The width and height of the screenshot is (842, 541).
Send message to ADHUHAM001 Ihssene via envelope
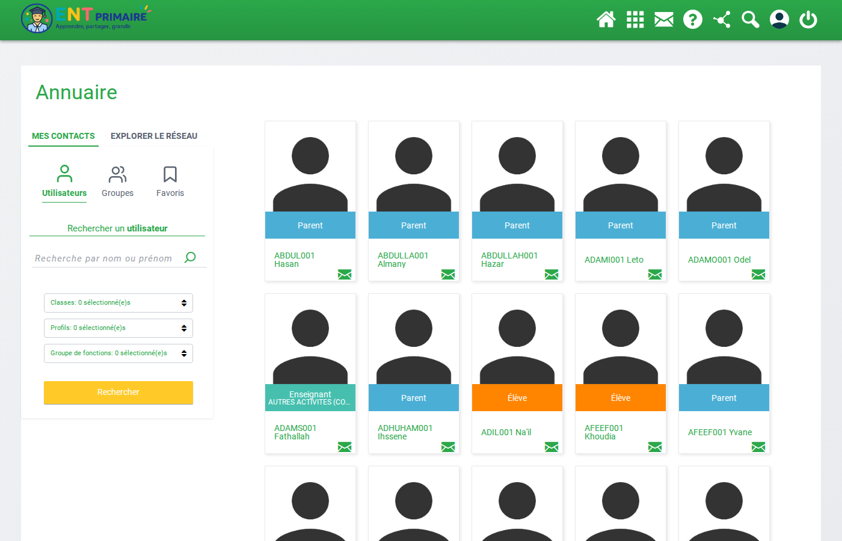click(x=448, y=447)
